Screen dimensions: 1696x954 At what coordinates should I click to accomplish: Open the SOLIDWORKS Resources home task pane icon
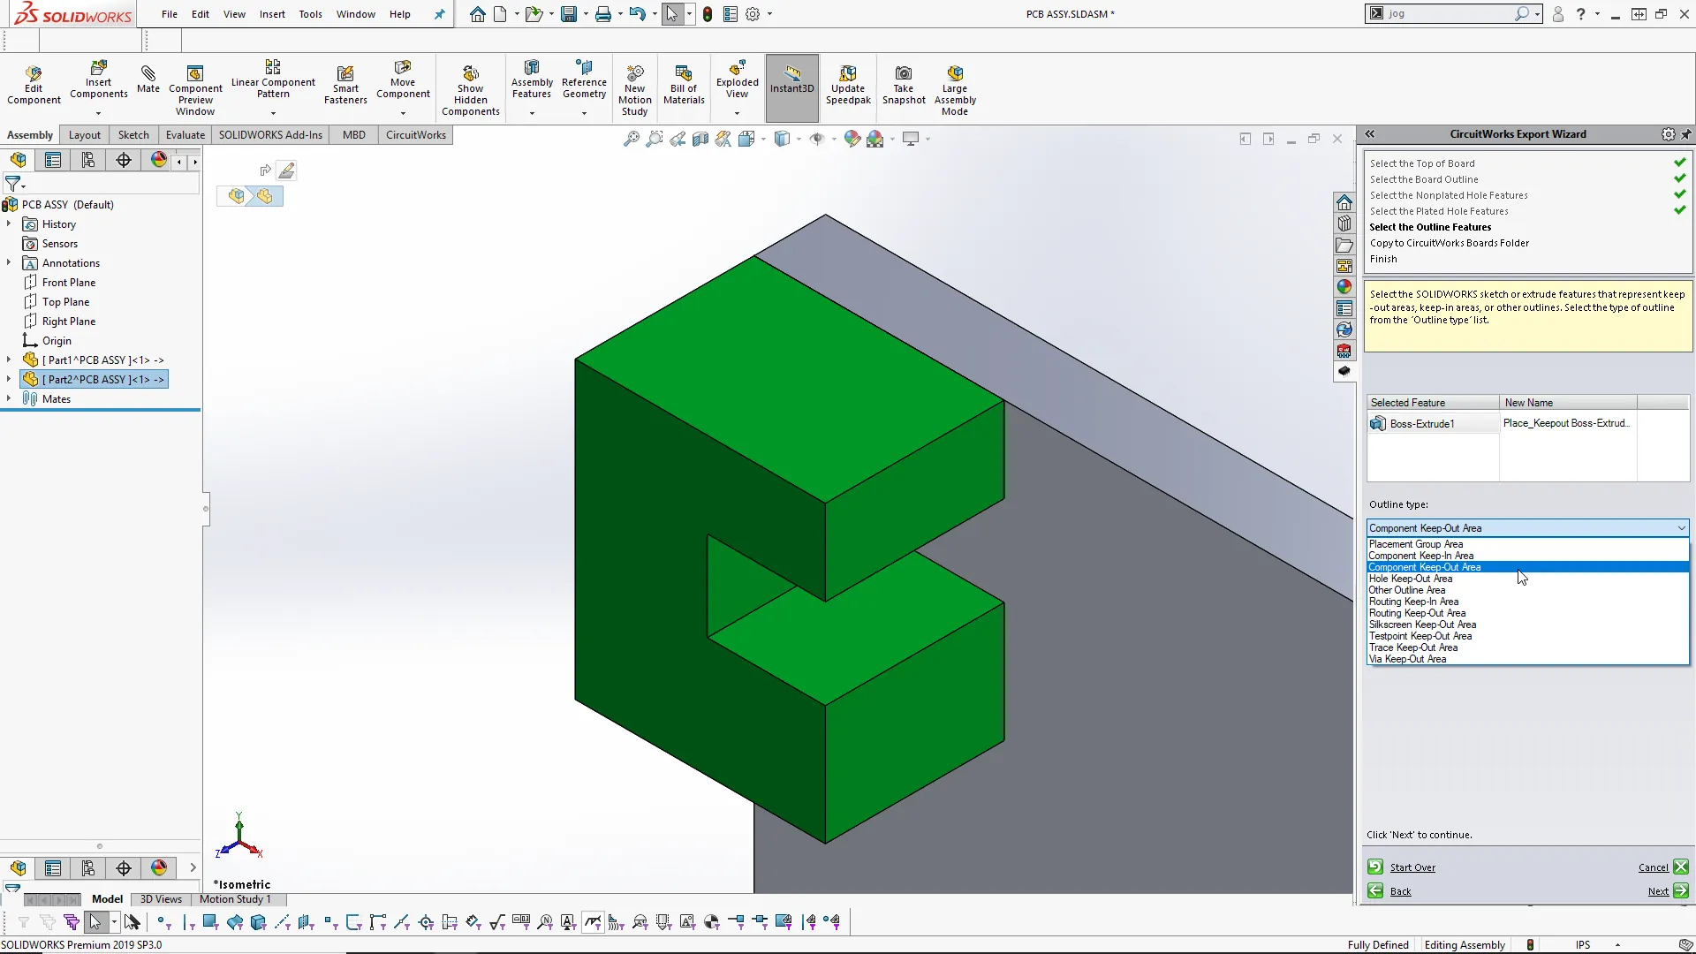click(x=1344, y=202)
